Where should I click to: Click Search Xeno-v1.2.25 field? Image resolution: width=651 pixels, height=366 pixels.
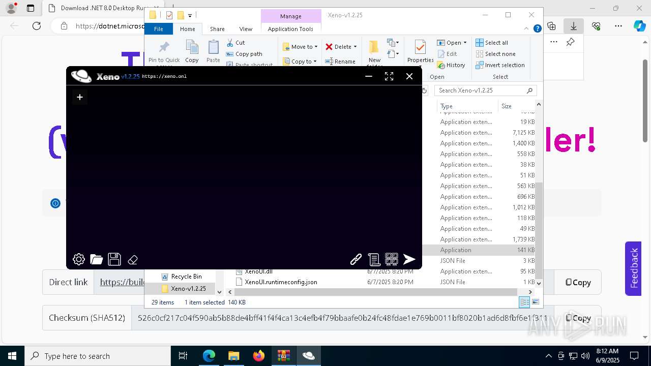486,90
